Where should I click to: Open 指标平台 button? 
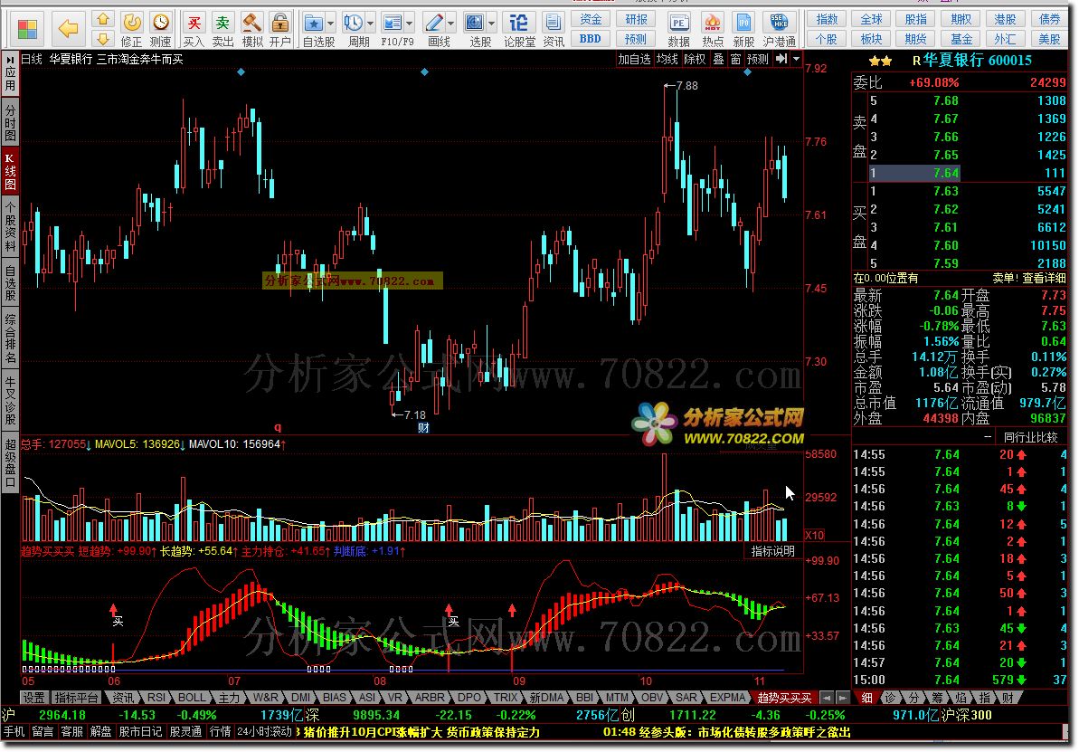tap(76, 698)
